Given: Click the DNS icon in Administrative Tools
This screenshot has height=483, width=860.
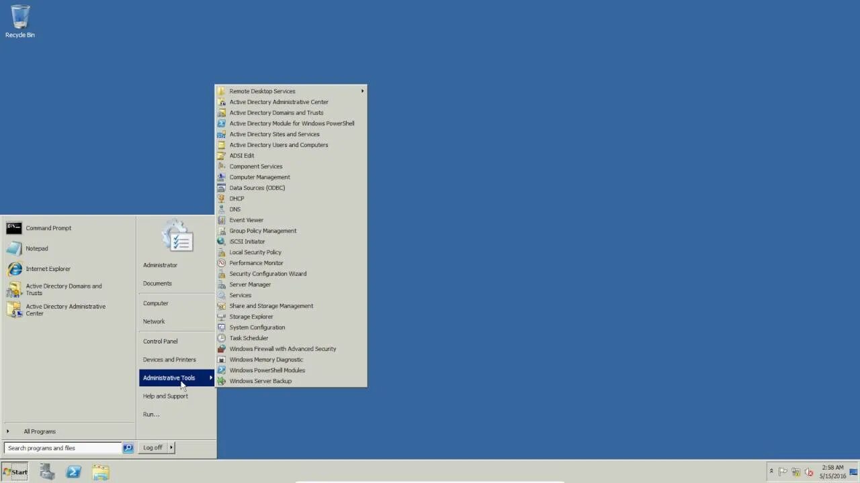Looking at the screenshot, I should pyautogui.click(x=221, y=209).
